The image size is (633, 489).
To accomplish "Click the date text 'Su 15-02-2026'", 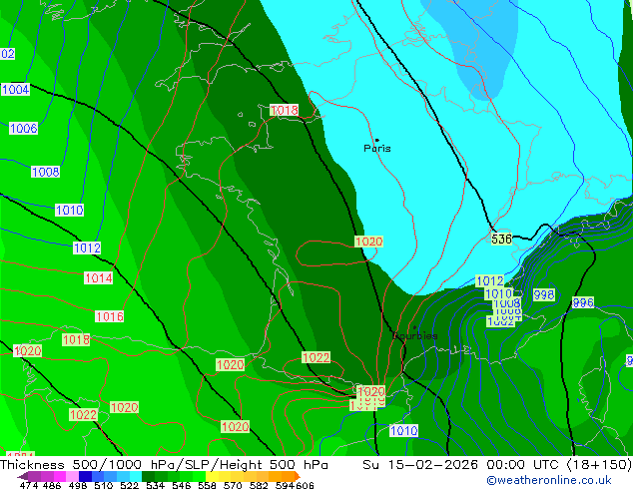I will point(420,465).
